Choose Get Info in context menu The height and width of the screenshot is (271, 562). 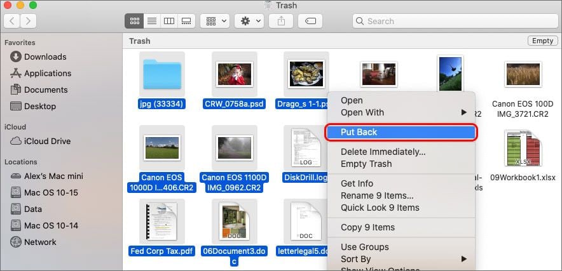tap(401, 183)
